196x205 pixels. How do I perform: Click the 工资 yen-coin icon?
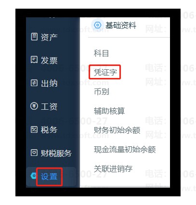(34, 106)
